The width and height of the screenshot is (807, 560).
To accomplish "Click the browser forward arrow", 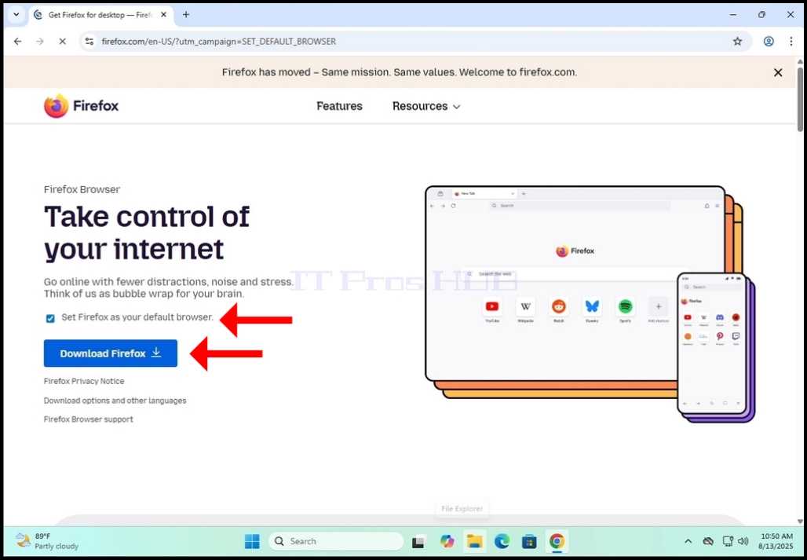I will (x=40, y=41).
